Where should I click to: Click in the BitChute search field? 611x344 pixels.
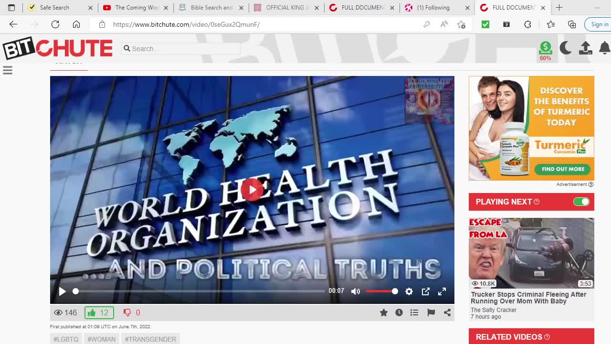click(181, 48)
